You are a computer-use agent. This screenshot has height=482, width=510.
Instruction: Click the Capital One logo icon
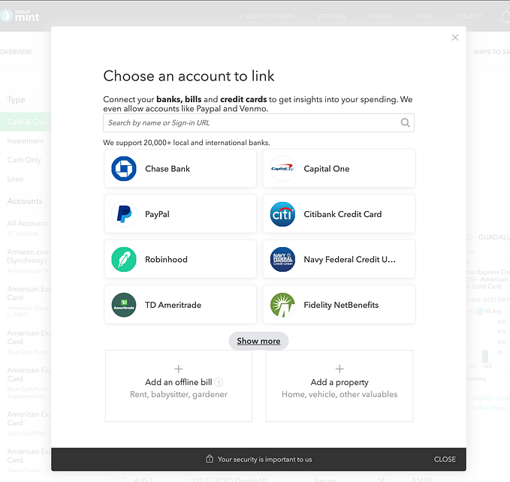click(282, 169)
